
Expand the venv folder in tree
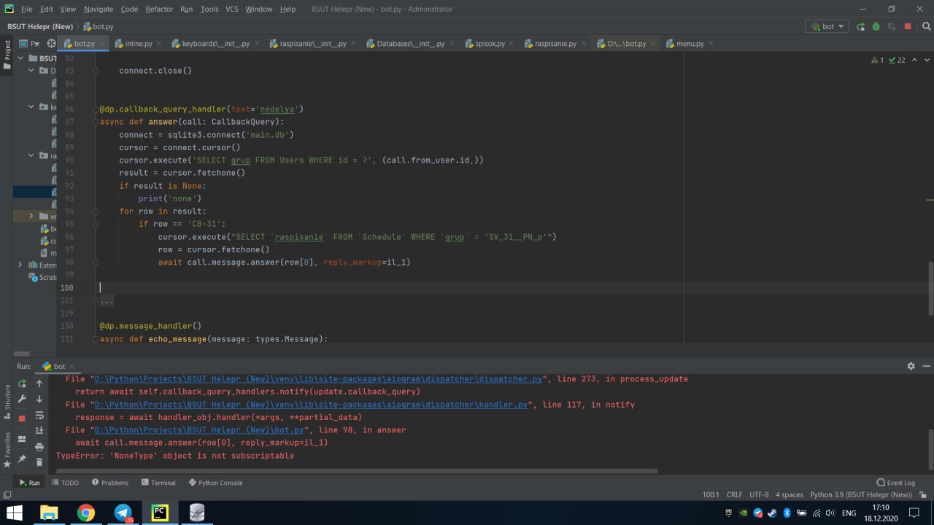click(x=31, y=217)
